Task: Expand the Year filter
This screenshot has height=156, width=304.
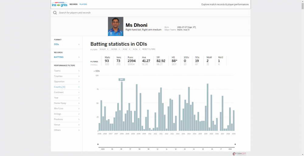Action: pyautogui.click(x=67, y=98)
